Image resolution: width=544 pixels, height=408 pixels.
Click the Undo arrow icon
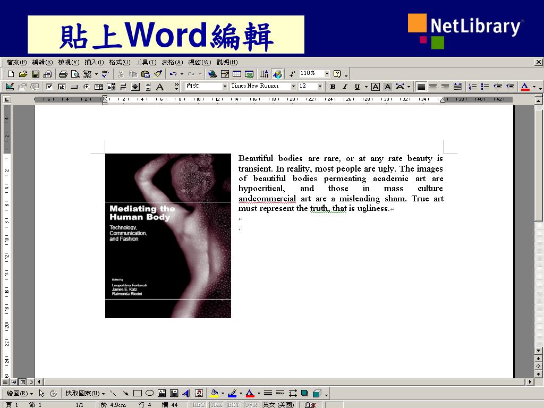click(x=173, y=74)
